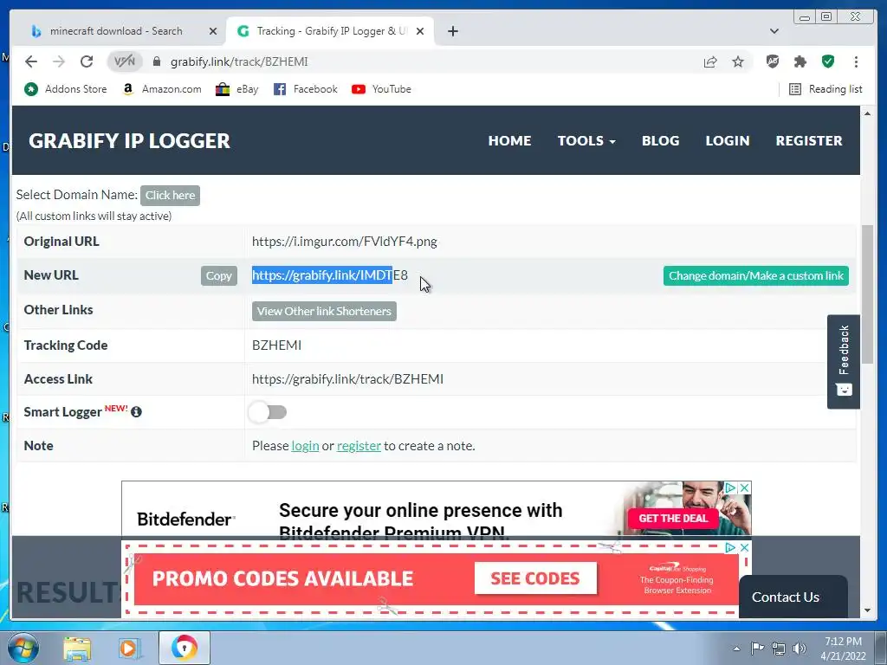Click the Access Link URL text
This screenshot has width=887, height=665.
click(x=347, y=379)
